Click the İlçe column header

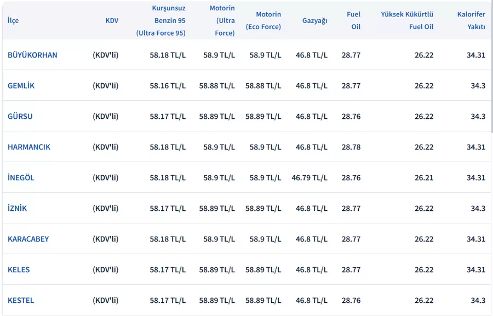tap(13, 21)
